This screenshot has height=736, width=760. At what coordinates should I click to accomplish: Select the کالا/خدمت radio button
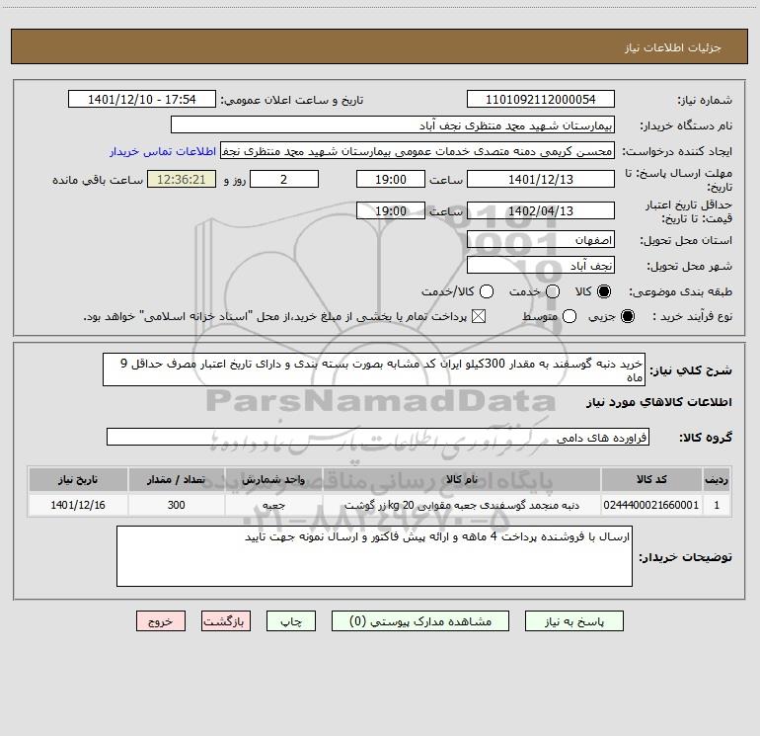(x=487, y=291)
